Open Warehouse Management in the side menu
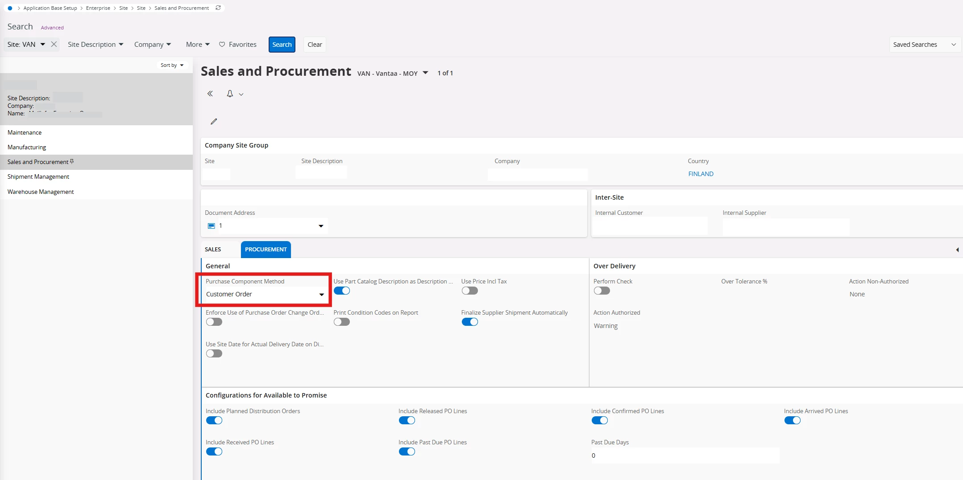 [x=96, y=192]
